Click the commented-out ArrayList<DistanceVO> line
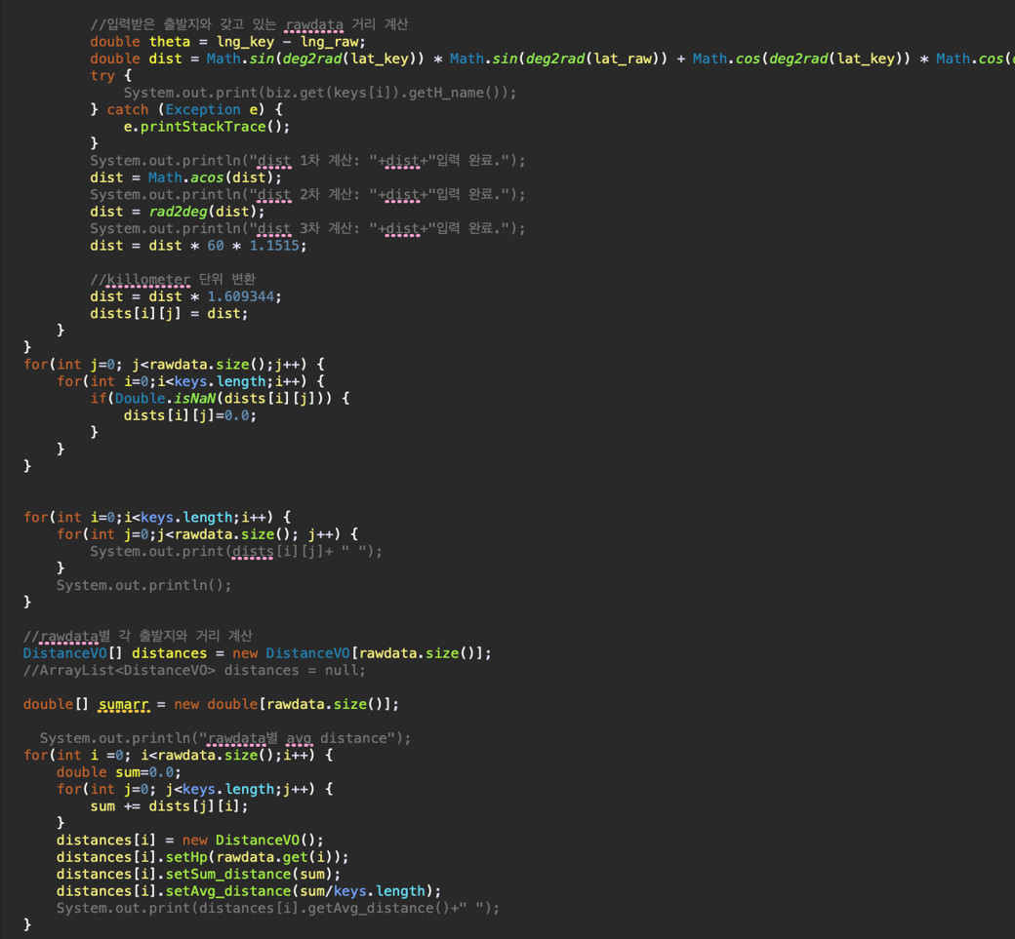 194,670
